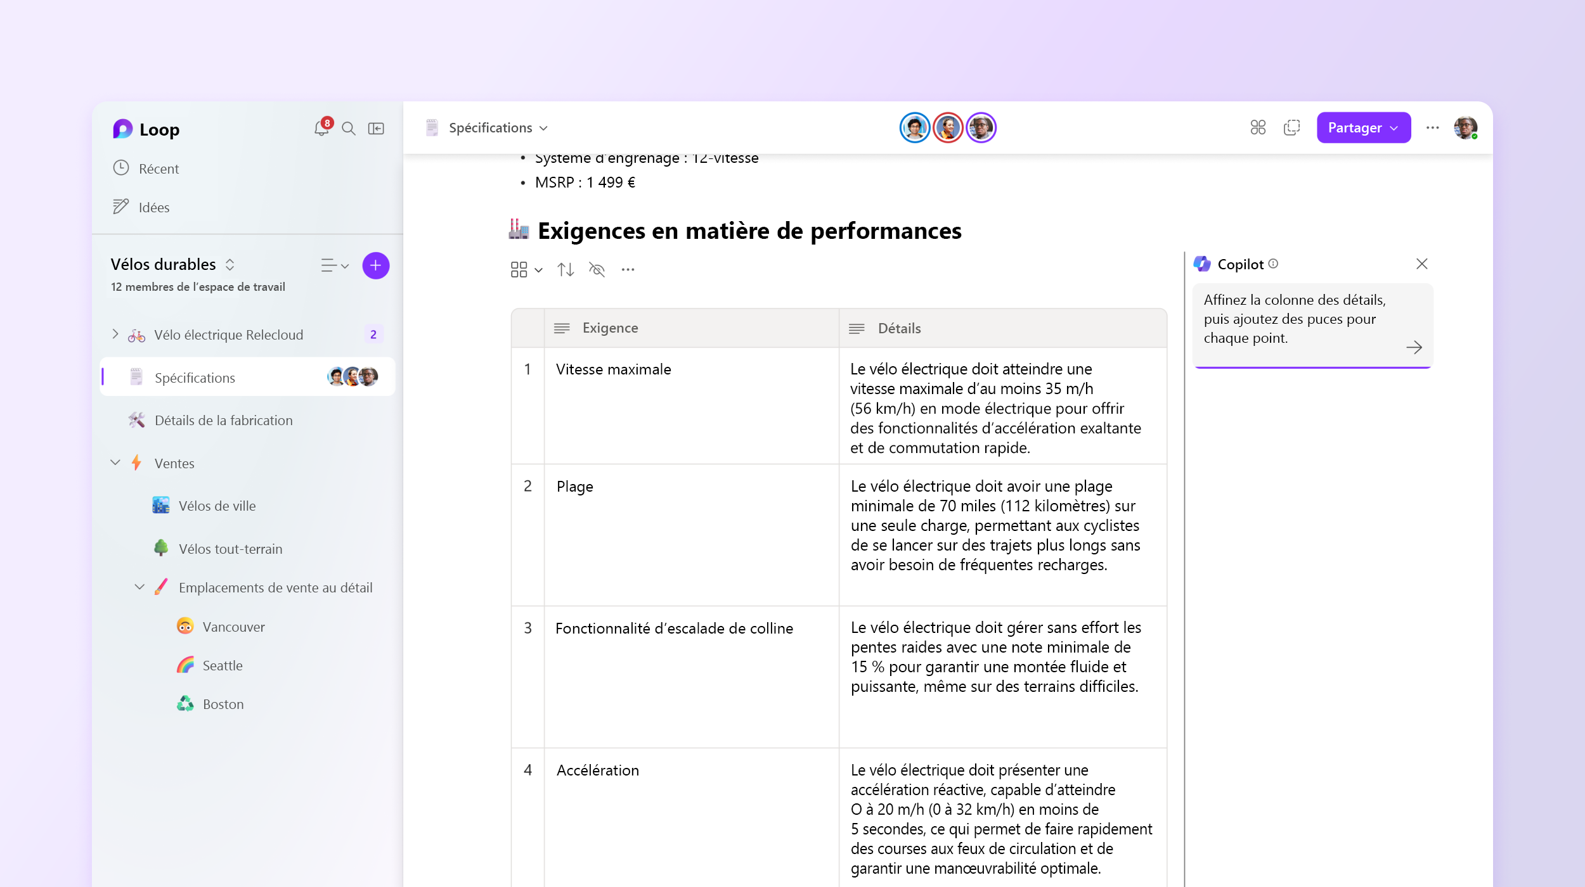The image size is (1585, 887).
Task: Open the Boston page
Action: tap(223, 704)
